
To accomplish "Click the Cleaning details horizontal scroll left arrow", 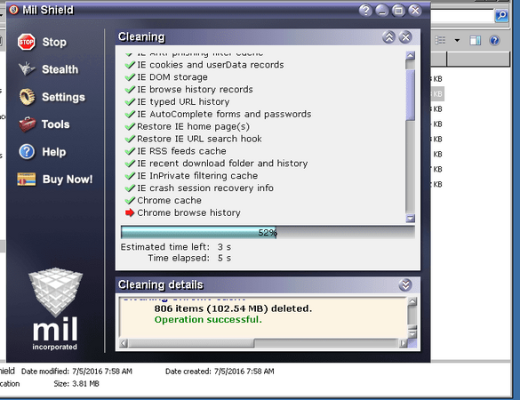I will [124, 343].
